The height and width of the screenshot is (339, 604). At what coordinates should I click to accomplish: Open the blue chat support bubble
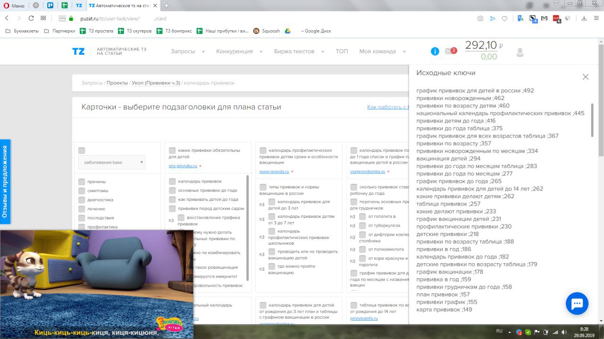577,304
